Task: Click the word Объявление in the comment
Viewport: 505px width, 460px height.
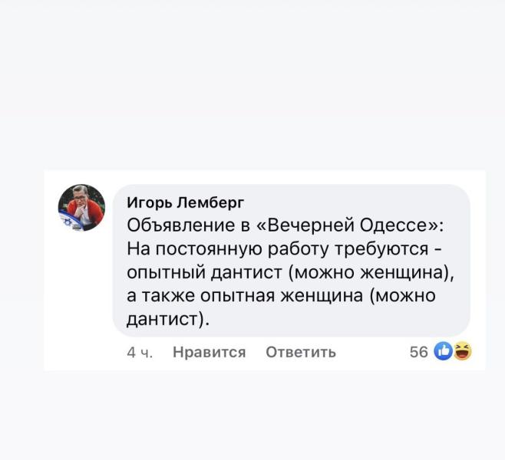Action: tap(173, 226)
